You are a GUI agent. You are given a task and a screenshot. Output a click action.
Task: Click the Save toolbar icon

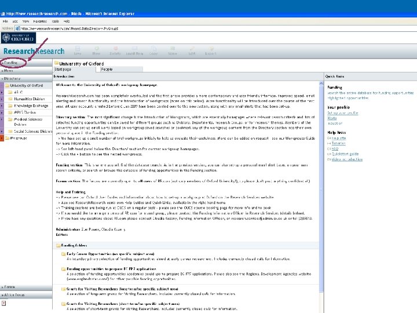coord(78,50)
